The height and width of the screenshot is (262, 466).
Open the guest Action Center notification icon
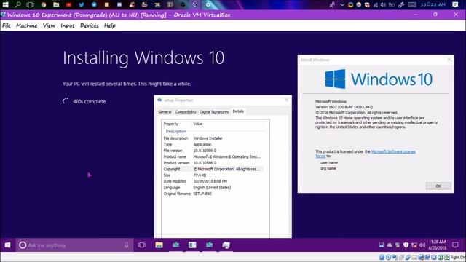[x=455, y=245]
